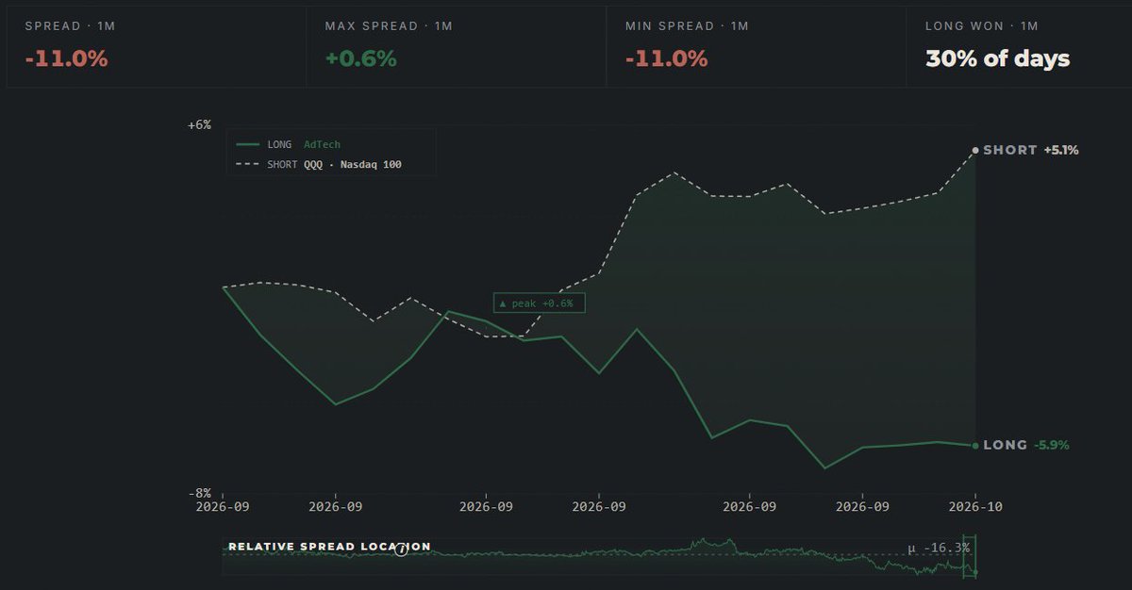
Task: Click the LONG WON value 30% of days
Action: [998, 58]
